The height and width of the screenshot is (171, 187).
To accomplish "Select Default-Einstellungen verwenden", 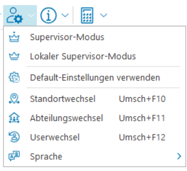I will point(95,77).
